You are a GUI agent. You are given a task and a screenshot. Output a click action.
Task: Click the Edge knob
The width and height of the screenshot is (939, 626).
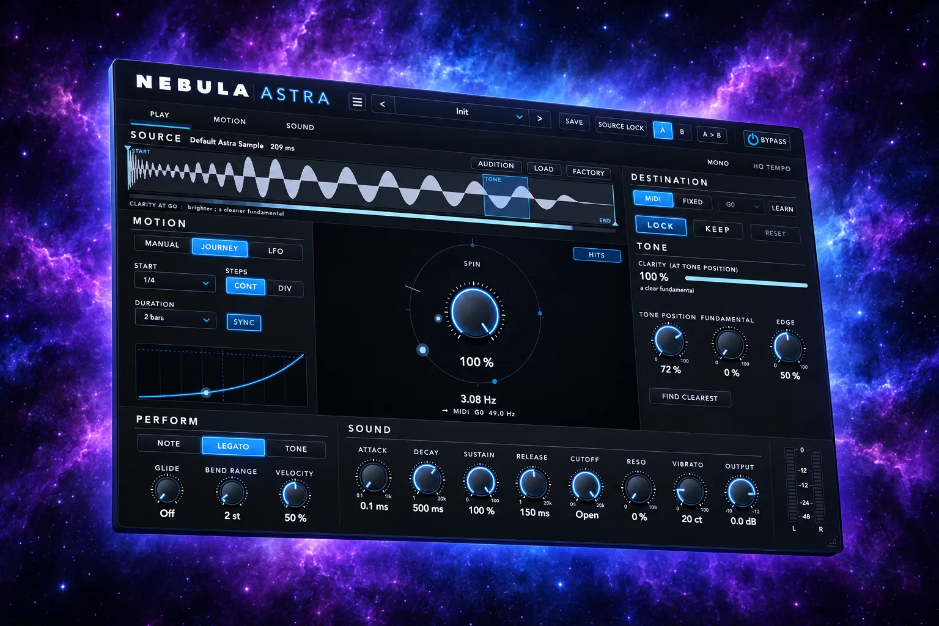click(x=787, y=347)
